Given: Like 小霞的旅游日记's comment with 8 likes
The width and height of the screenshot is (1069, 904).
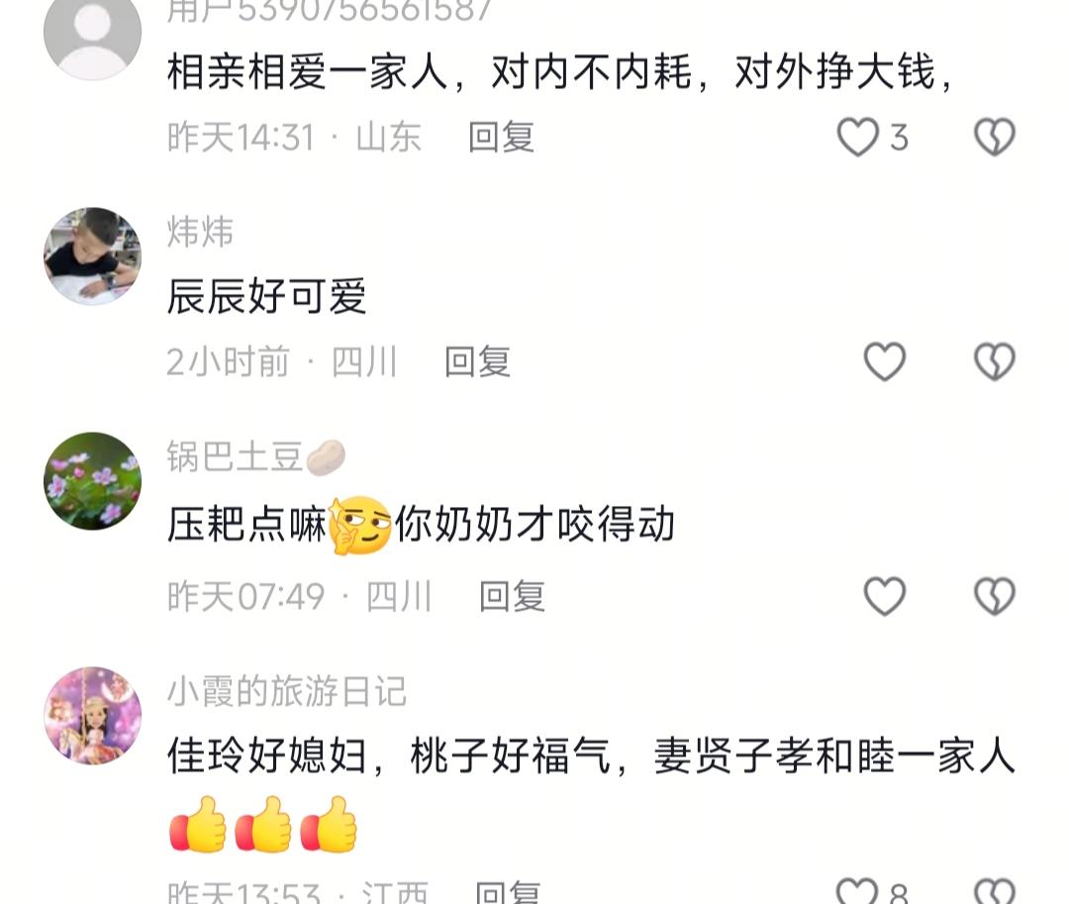Looking at the screenshot, I should click(x=857, y=891).
